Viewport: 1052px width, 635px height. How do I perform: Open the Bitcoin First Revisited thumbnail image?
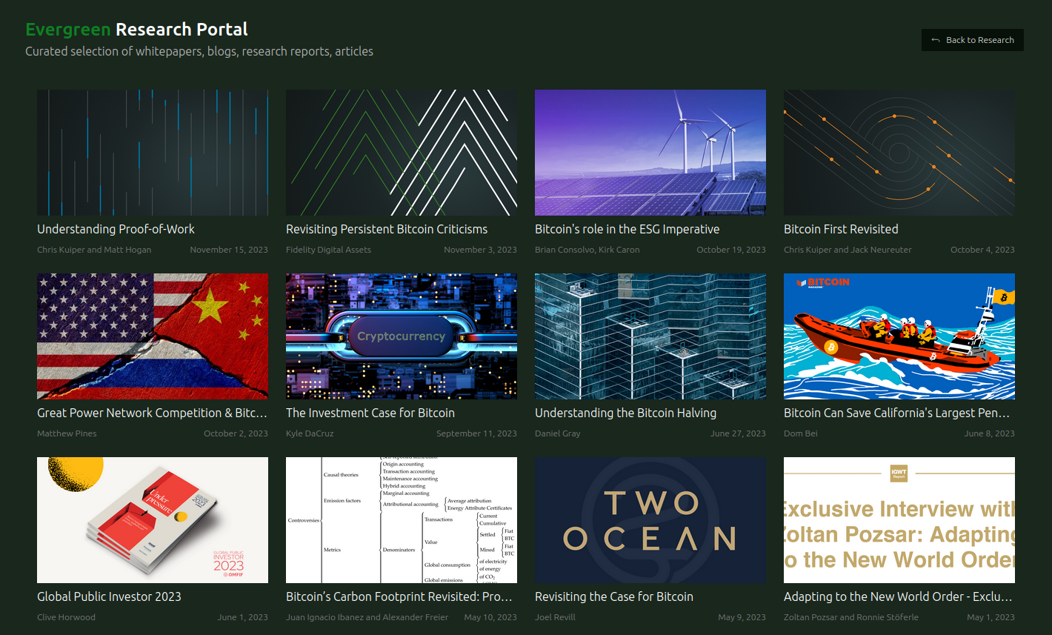click(x=899, y=153)
